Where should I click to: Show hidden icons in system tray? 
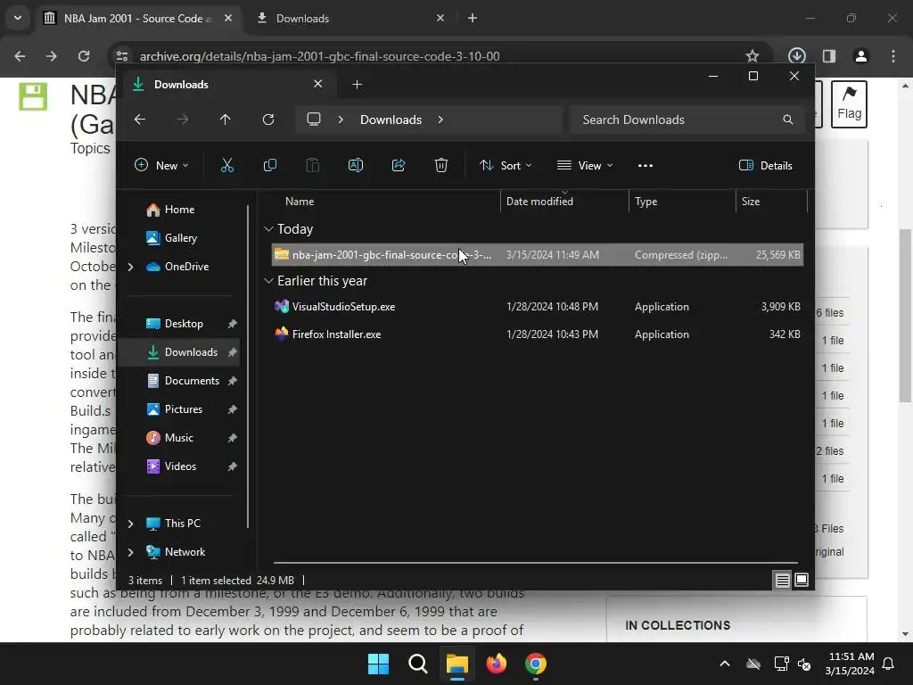pos(725,664)
